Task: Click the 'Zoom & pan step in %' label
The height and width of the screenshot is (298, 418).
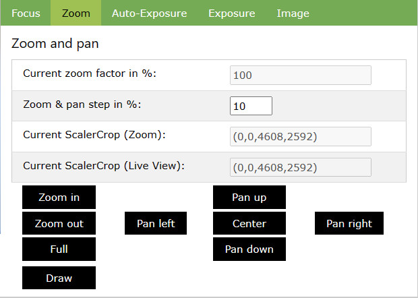Action: [86, 105]
